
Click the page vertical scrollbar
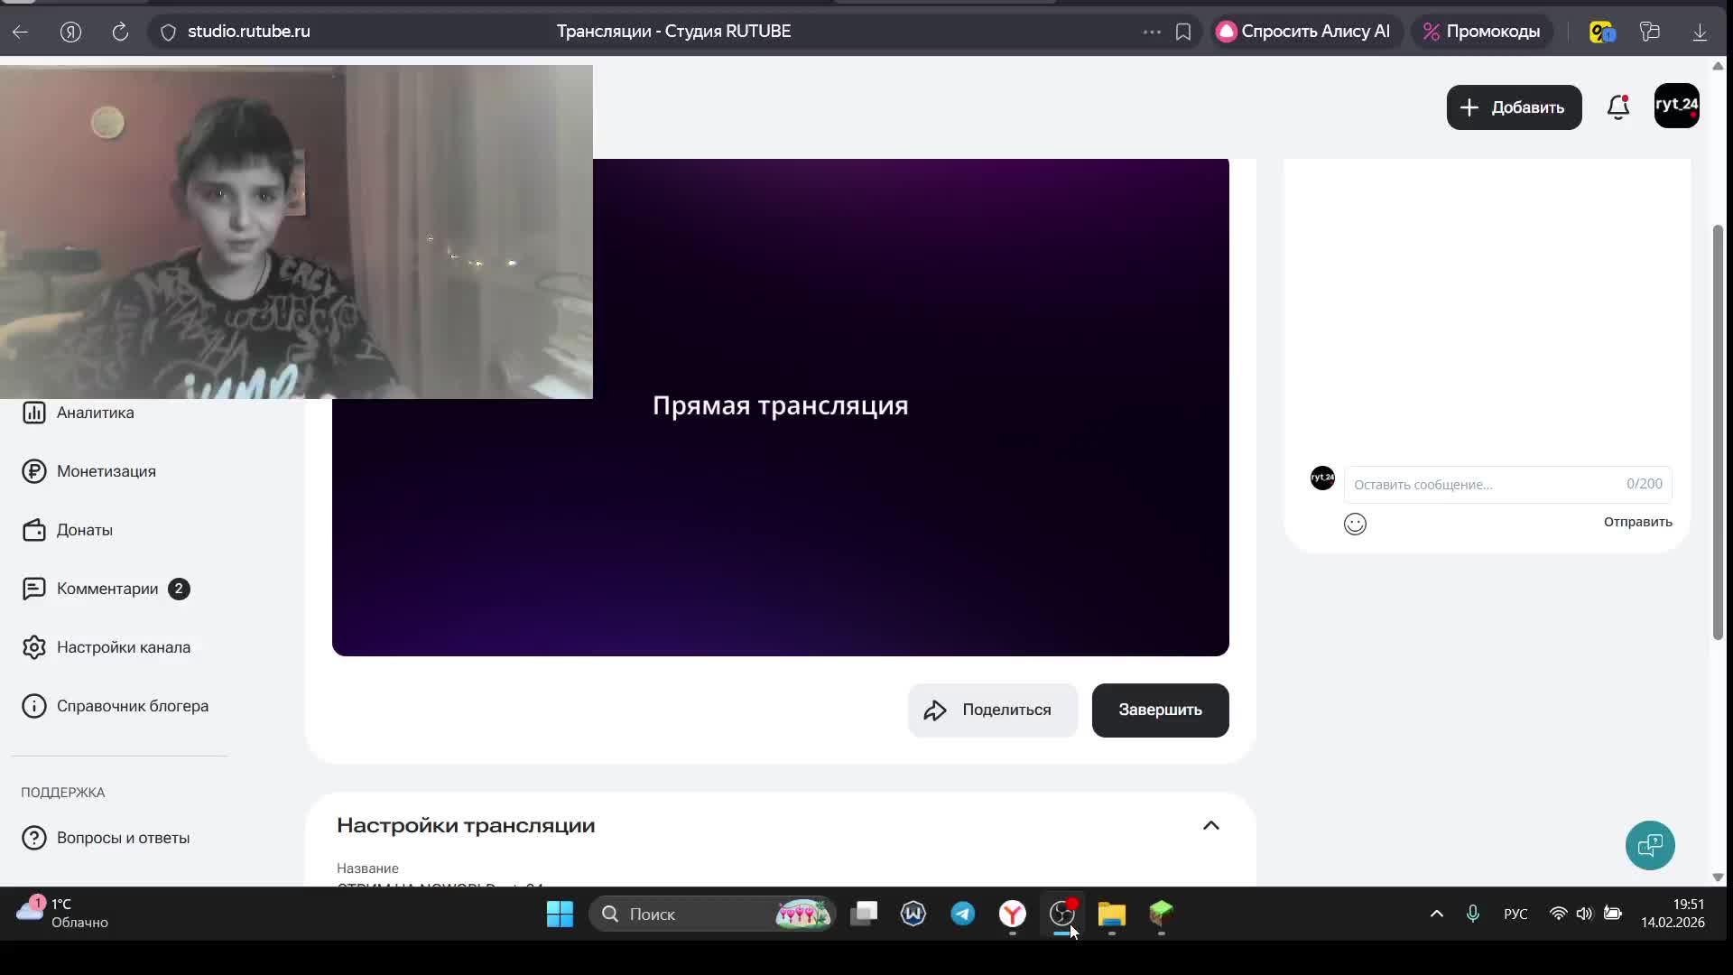1717,433
